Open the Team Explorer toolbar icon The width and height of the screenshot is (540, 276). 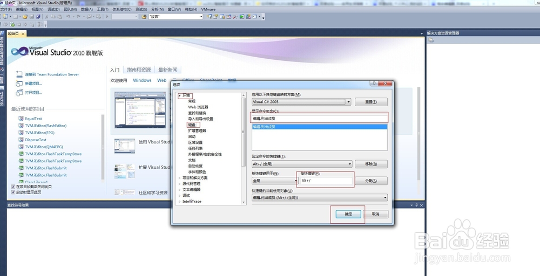222,17
